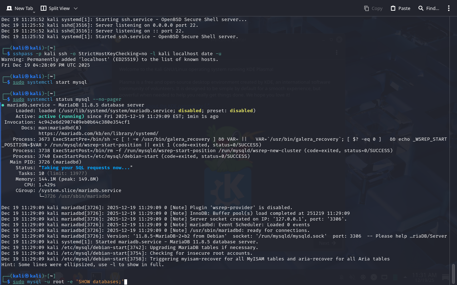Open the three-dot kebab menu
The height and width of the screenshot is (285, 457).
pos(449,8)
